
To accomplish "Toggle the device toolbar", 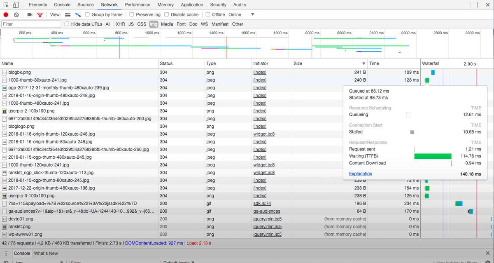I will pos(15,5).
